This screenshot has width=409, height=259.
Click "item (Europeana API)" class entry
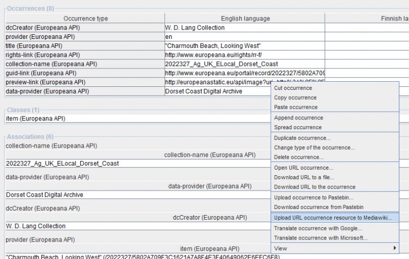point(36,119)
